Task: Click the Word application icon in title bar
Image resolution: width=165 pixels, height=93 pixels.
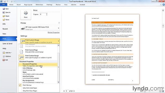Action: (1, 2)
